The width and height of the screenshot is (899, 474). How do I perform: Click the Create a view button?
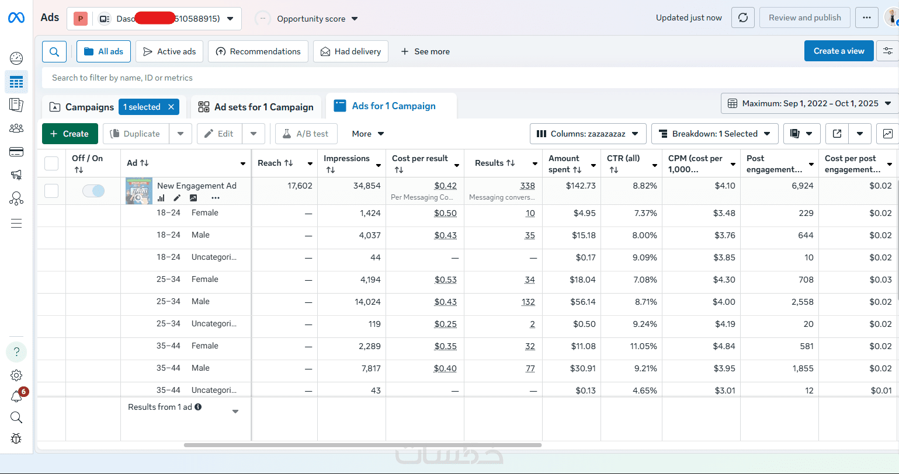pos(838,51)
